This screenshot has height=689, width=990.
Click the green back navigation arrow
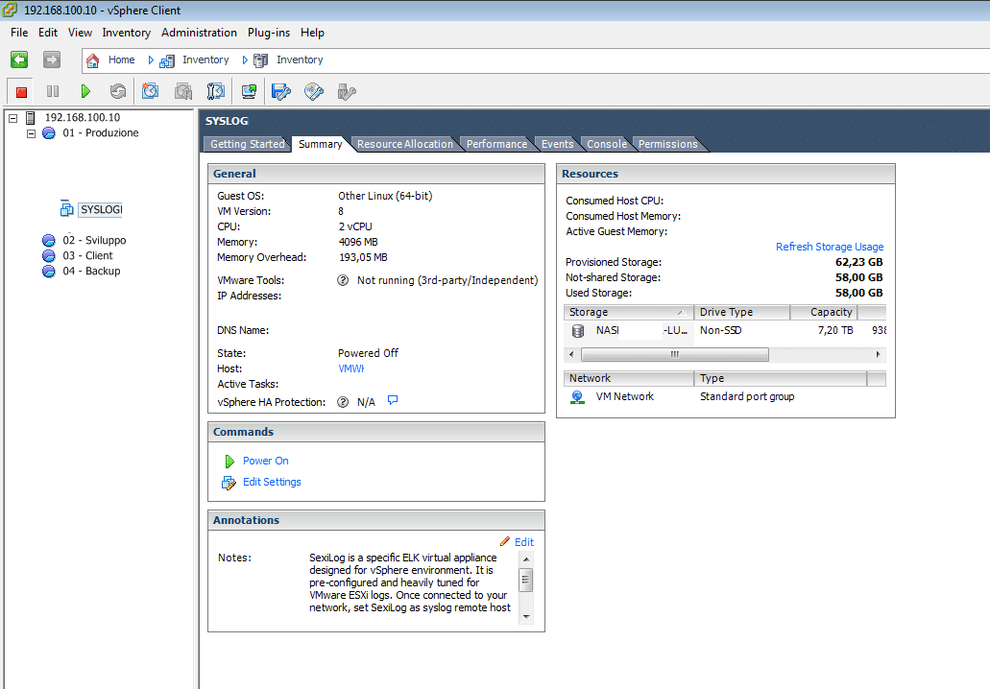(19, 59)
